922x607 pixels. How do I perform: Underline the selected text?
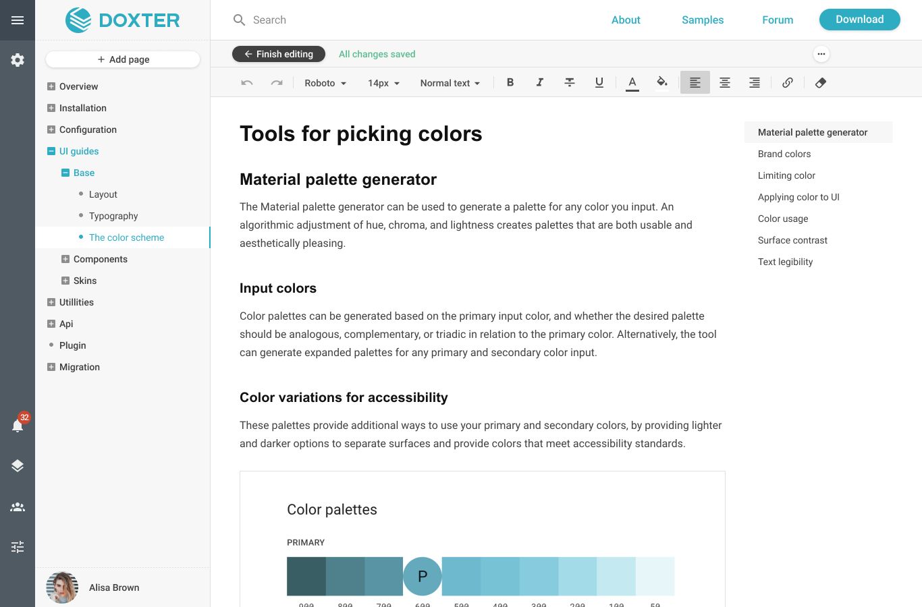point(599,82)
